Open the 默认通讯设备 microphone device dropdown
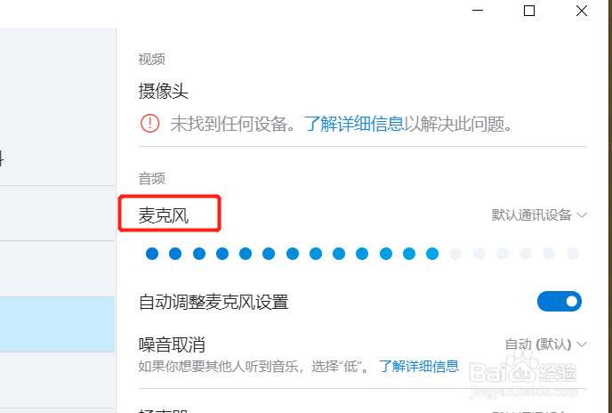The width and height of the screenshot is (612, 413). point(539,215)
